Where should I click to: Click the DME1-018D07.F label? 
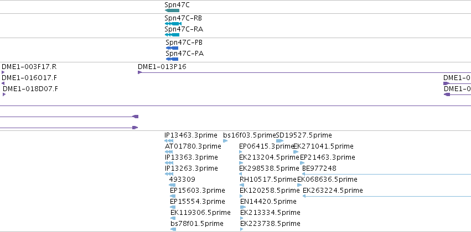click(30, 89)
